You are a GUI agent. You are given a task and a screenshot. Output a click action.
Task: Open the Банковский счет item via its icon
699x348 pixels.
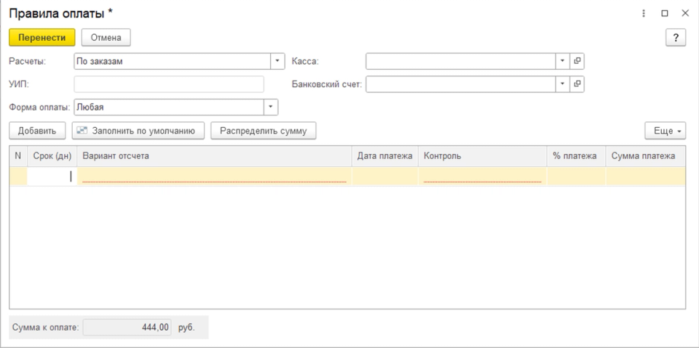(x=577, y=84)
